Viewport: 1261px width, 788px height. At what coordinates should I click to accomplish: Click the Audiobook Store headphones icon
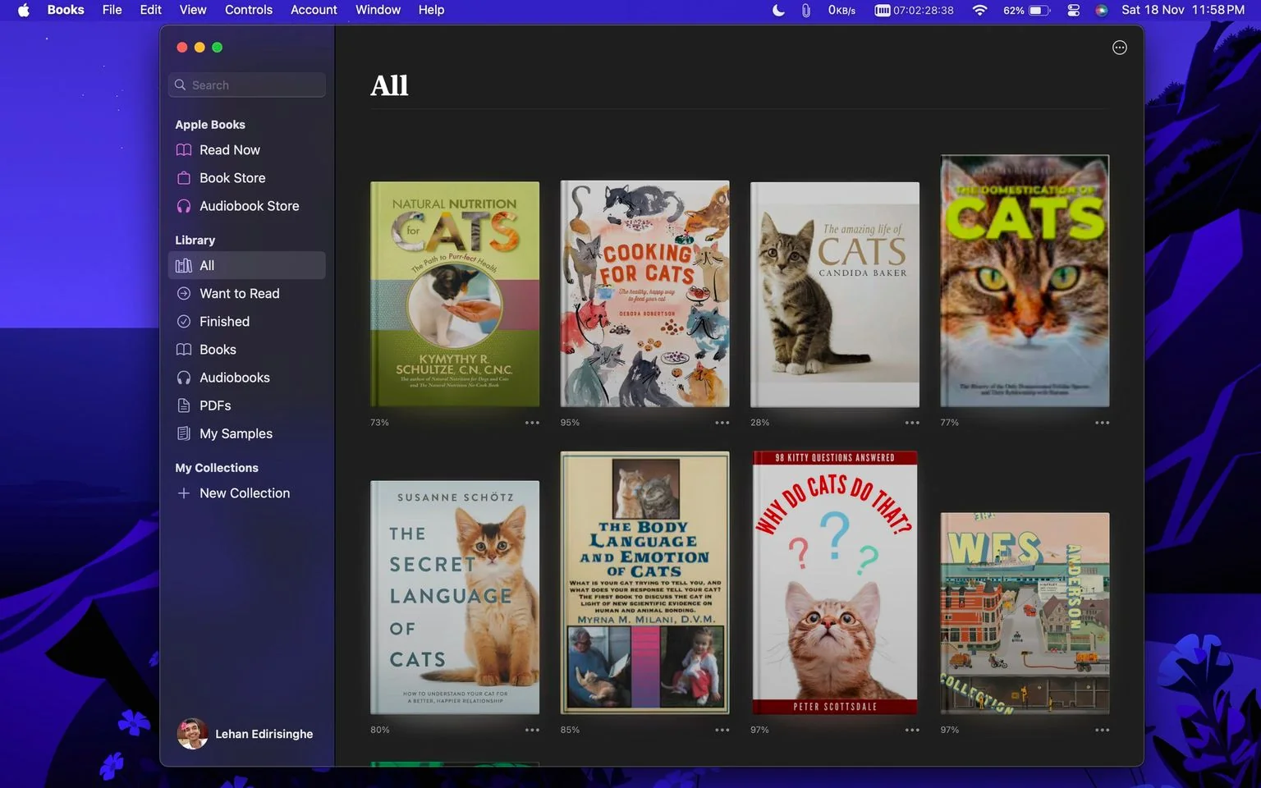tap(184, 206)
